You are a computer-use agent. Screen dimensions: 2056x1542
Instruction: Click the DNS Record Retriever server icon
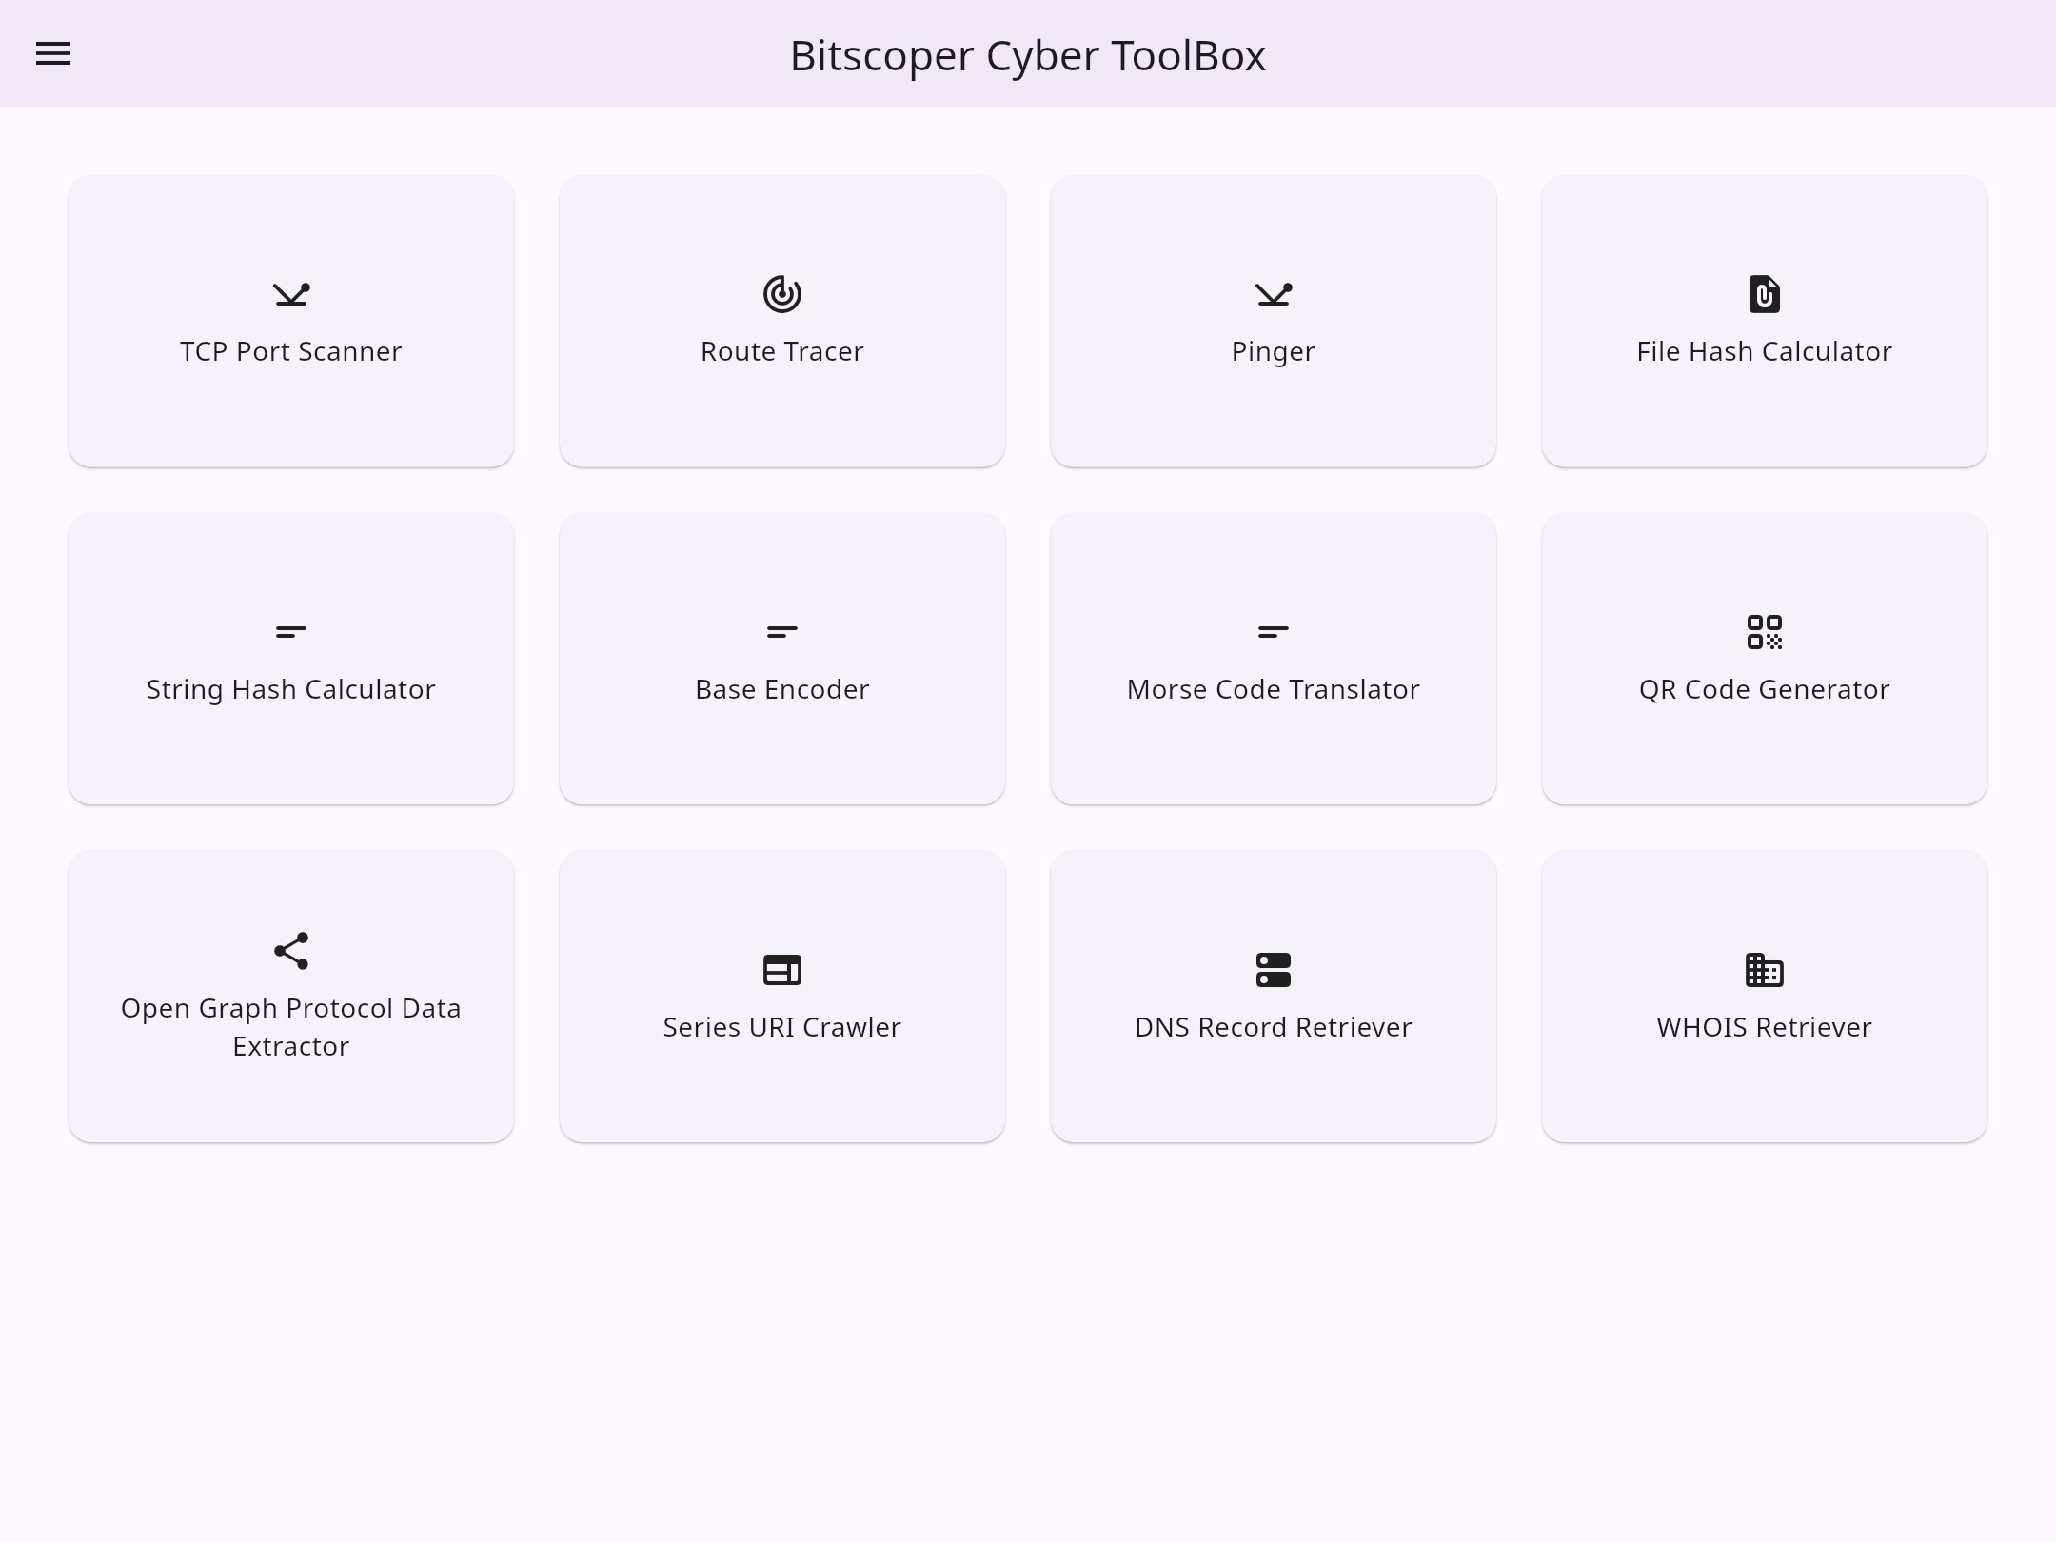[1274, 970]
